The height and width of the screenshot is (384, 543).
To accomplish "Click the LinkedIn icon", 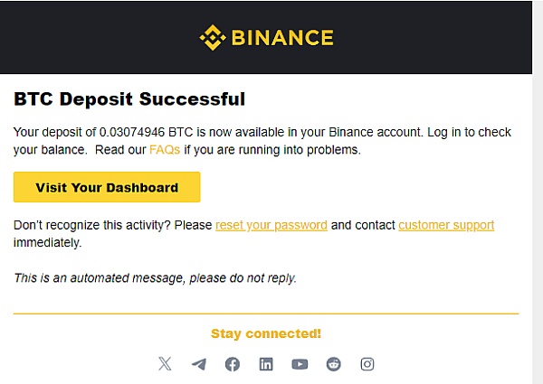I will coord(266,364).
